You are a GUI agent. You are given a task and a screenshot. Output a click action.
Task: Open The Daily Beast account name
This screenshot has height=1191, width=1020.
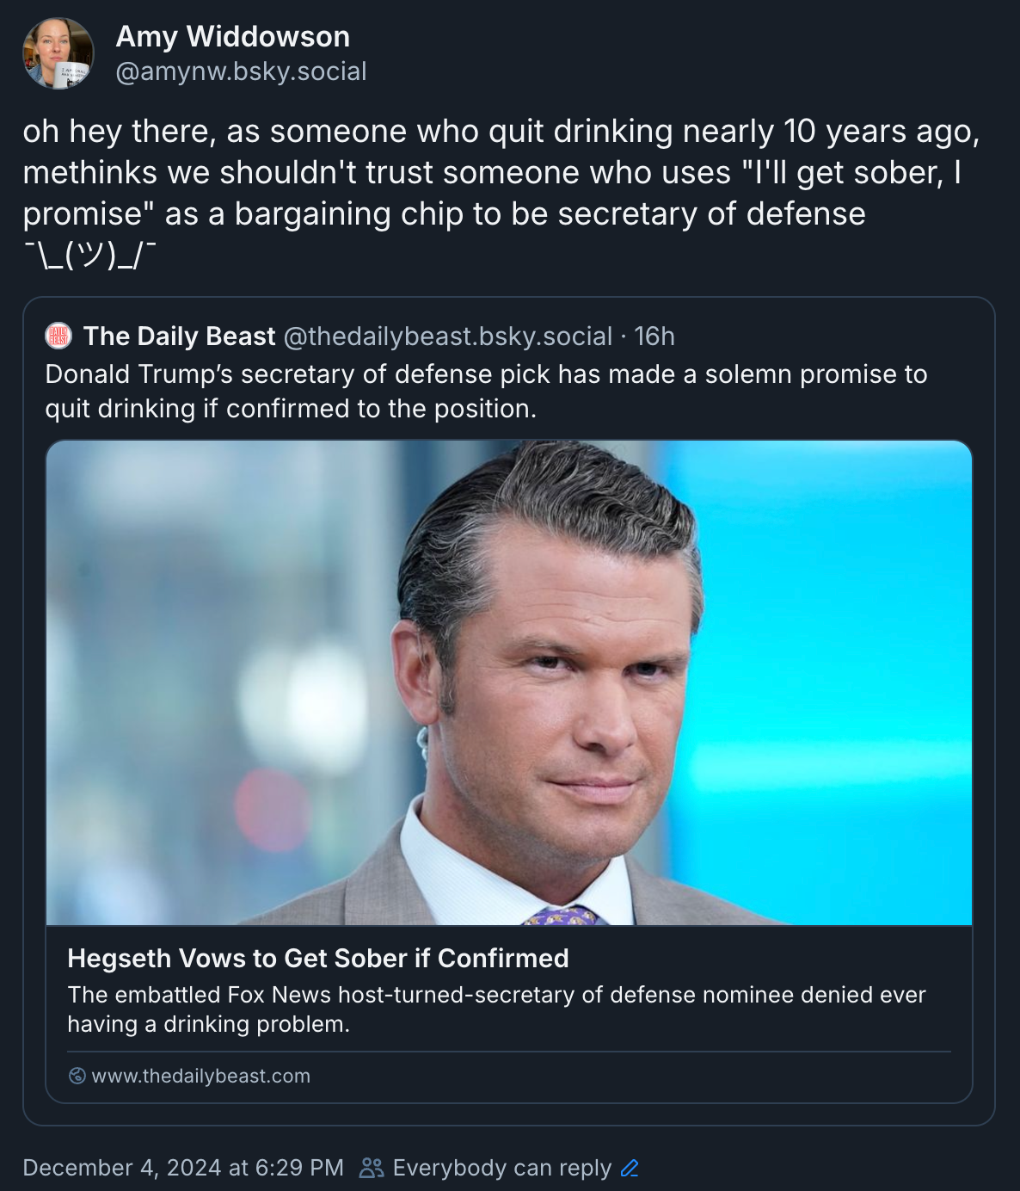click(179, 336)
